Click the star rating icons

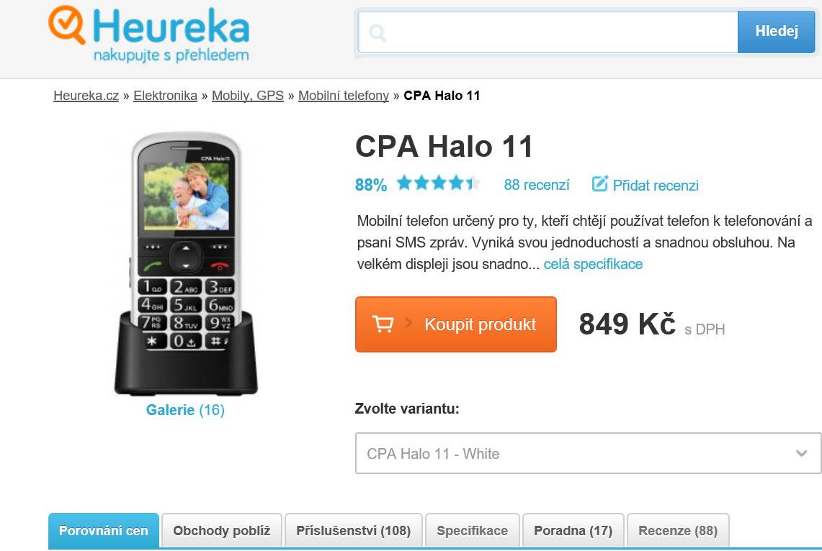438,183
